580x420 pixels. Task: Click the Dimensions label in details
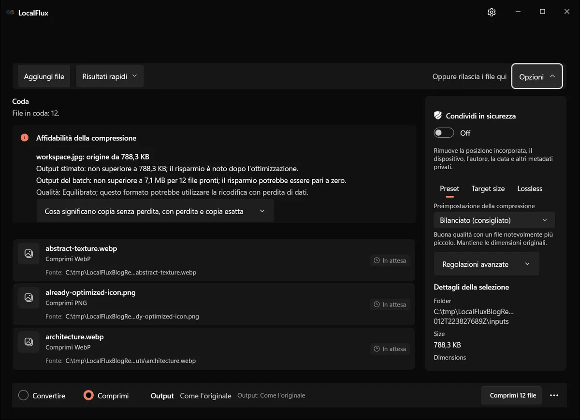coord(450,358)
